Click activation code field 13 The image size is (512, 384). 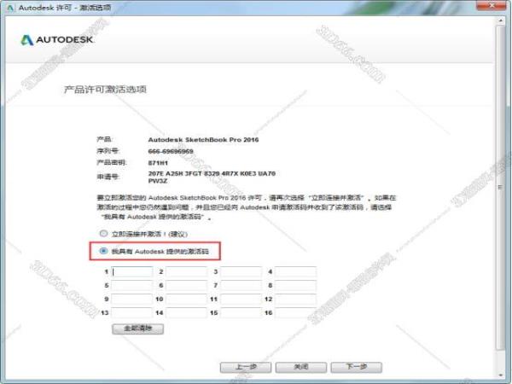[x=132, y=313]
